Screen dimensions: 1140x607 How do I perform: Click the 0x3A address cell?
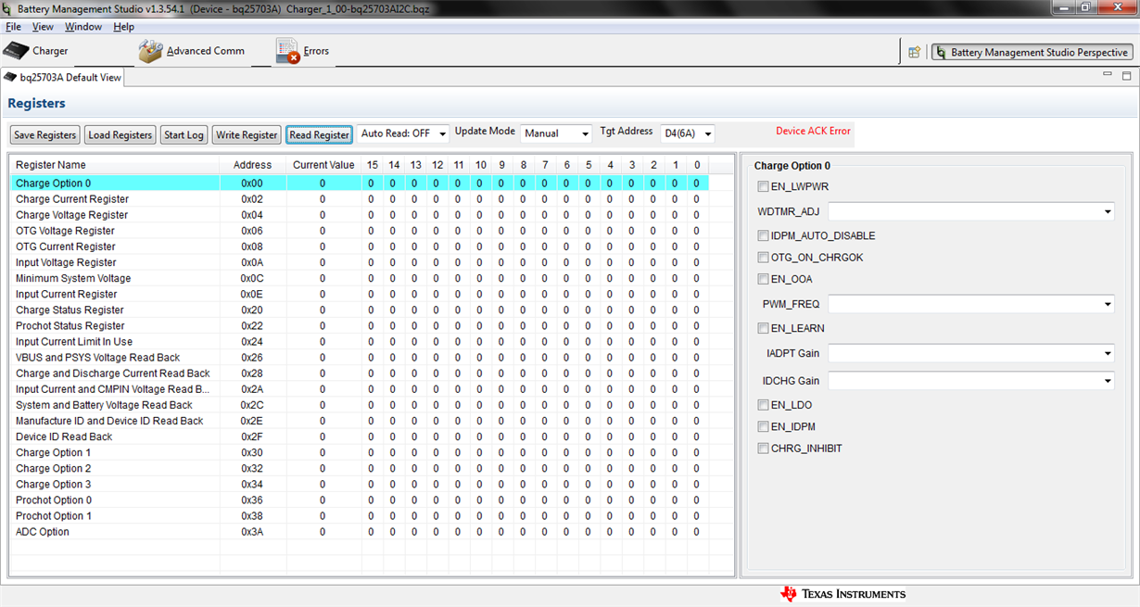pos(252,532)
